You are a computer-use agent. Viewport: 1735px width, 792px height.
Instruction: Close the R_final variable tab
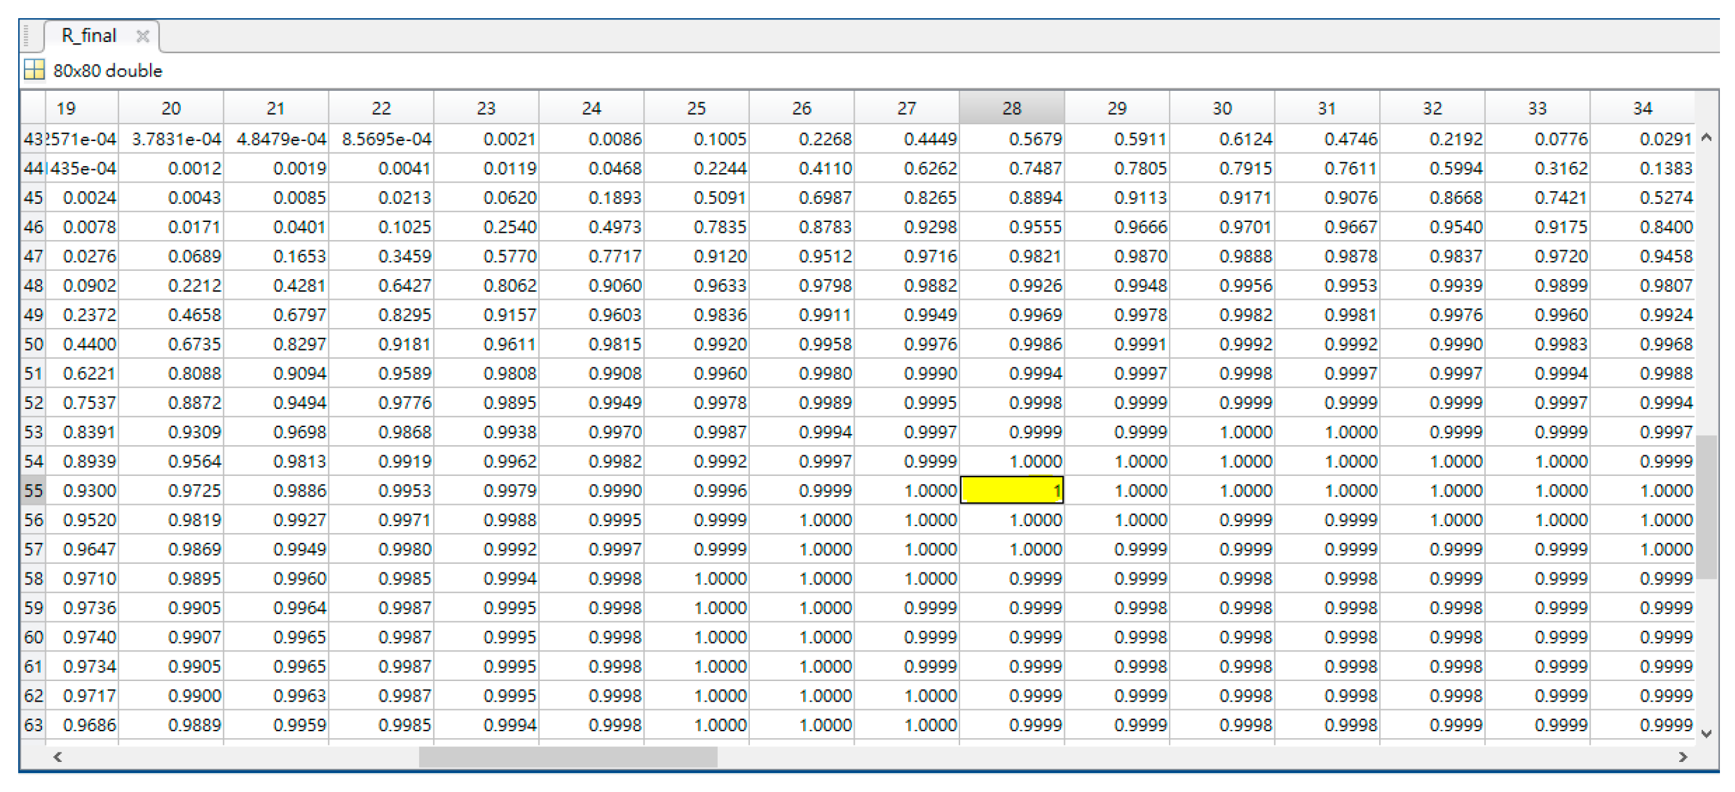click(x=142, y=36)
